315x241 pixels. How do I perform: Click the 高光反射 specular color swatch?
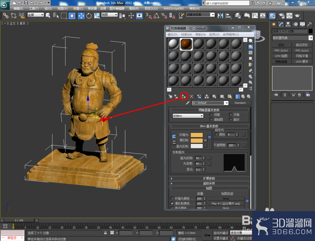pyautogui.click(x=197, y=146)
